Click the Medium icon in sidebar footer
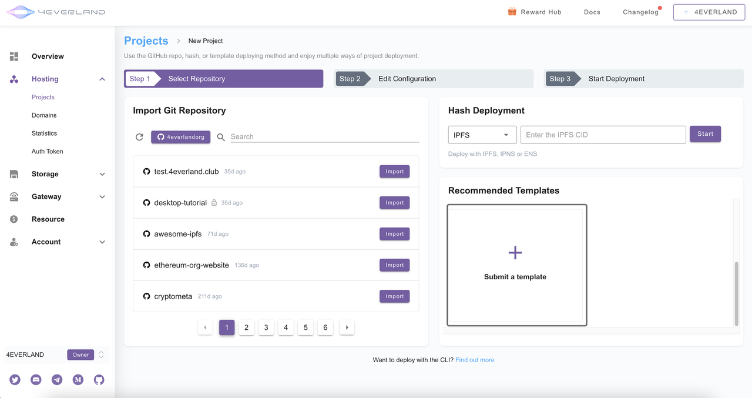Image resolution: width=752 pixels, height=398 pixels. coord(78,380)
